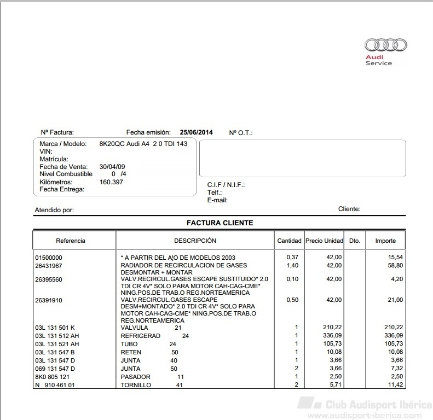The width and height of the screenshot is (433, 420).
Task: Select part number 03L 131 501 K
Action: click(55, 328)
